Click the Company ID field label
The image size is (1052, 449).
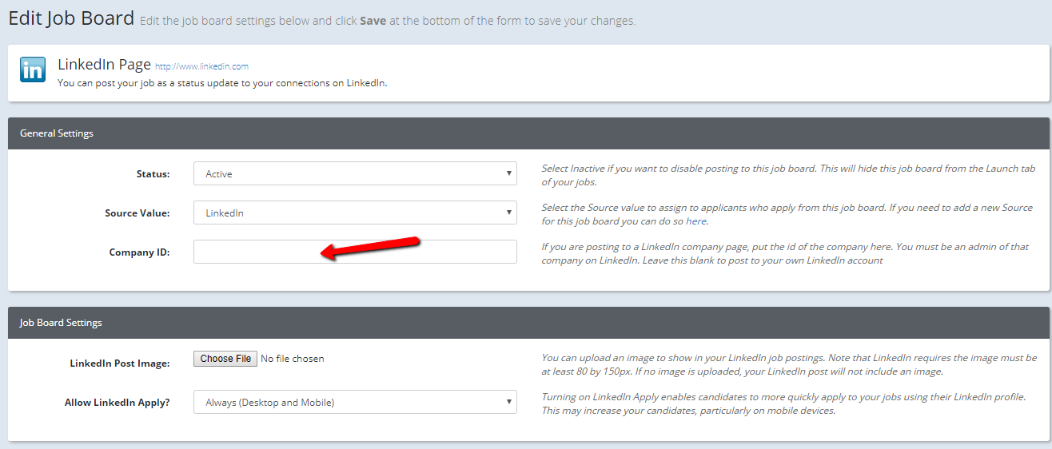139,252
